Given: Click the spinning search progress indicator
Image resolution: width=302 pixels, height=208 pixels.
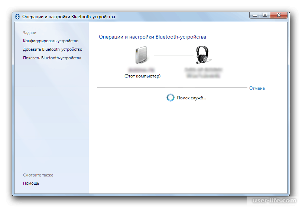Looking at the screenshot, I should point(170,98).
